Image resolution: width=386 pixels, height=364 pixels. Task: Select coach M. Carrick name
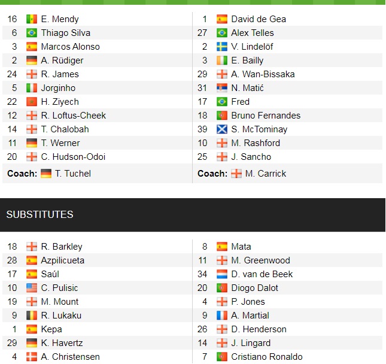tap(266, 174)
